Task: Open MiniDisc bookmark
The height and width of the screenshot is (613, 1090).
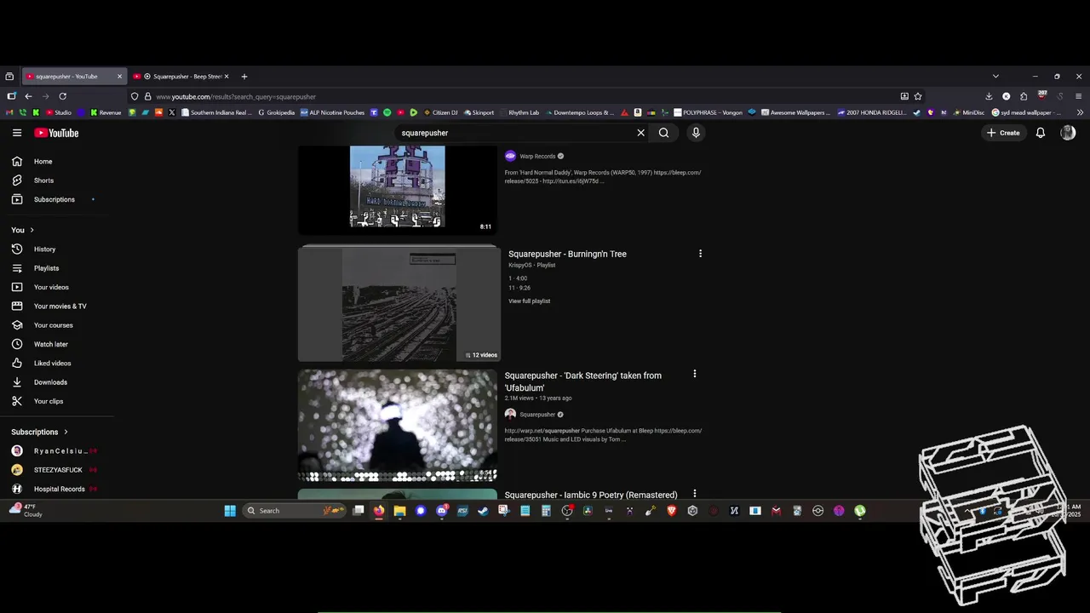Action: tap(968, 112)
